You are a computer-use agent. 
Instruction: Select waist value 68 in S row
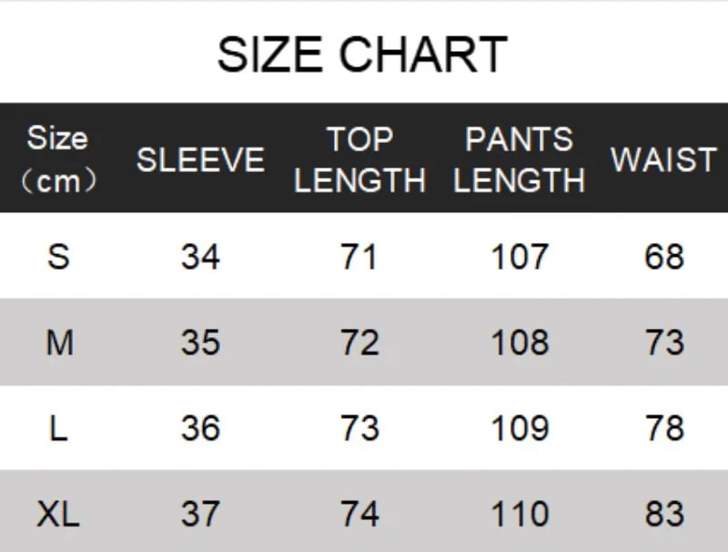point(664,257)
